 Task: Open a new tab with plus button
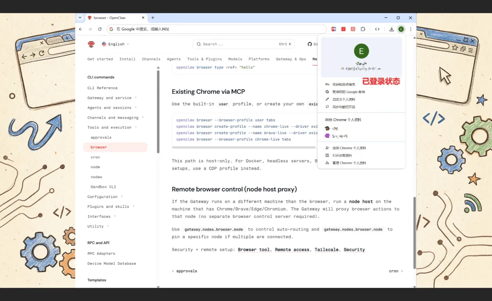click(153, 18)
